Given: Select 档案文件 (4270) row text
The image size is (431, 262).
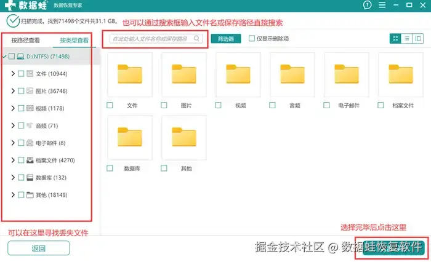Looking at the screenshot, I should coord(55,161).
